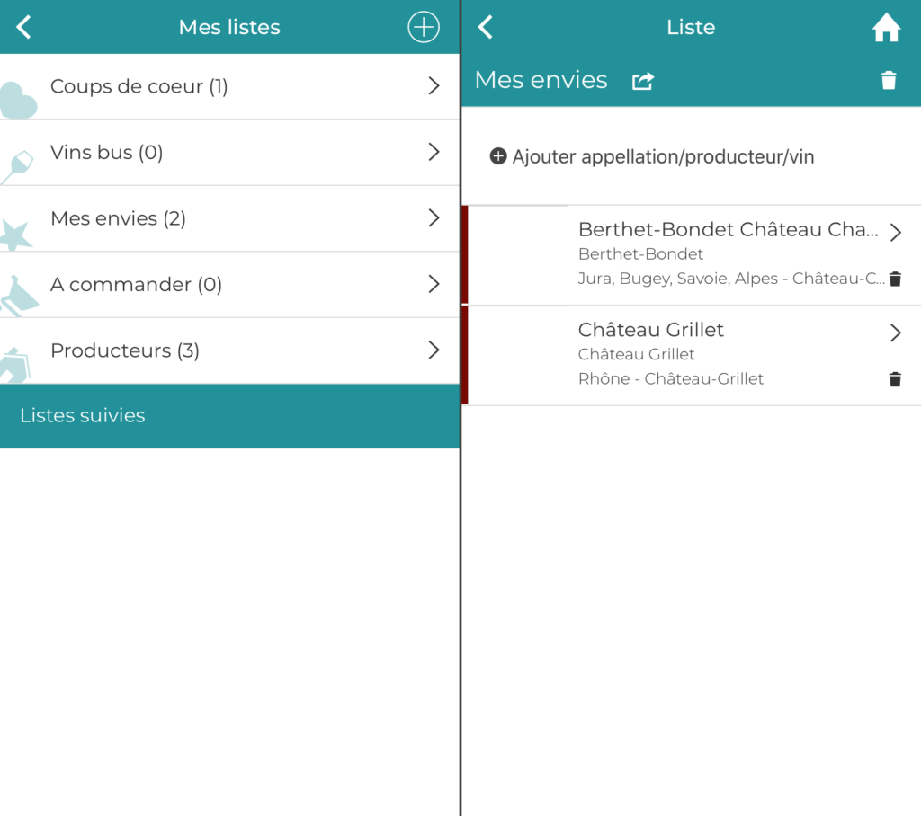Click Ajouter appellation/producteur/vin

(652, 156)
